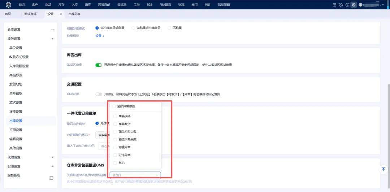Click the JF logo icon
This screenshot has height=192, width=390.
pos(8,4)
